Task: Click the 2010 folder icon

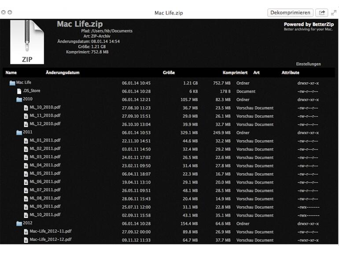Action: (x=19, y=99)
